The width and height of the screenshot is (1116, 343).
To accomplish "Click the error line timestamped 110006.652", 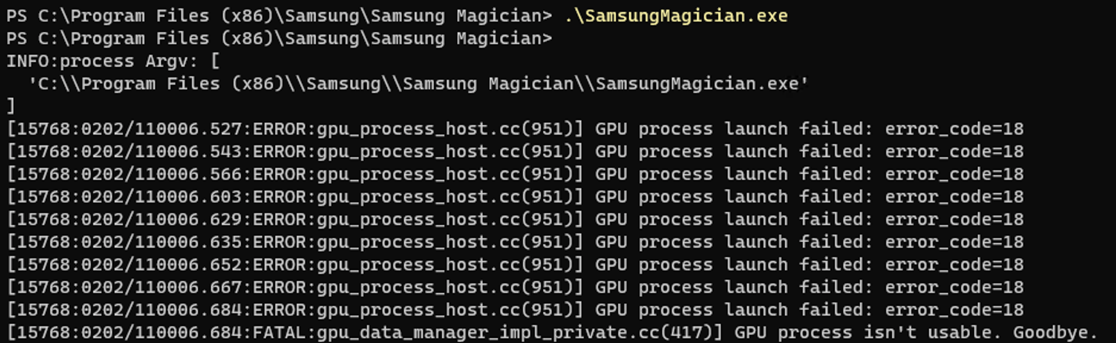I will [515, 265].
